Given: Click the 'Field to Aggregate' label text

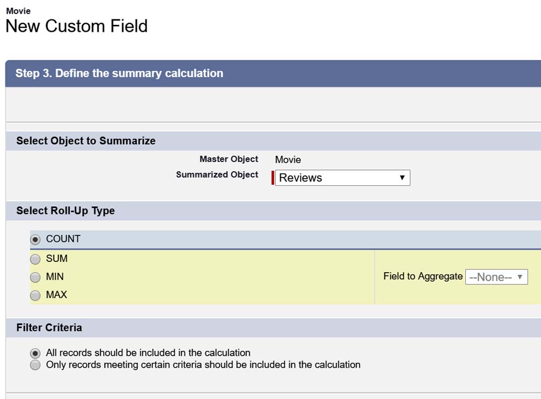Looking at the screenshot, I should click(423, 276).
